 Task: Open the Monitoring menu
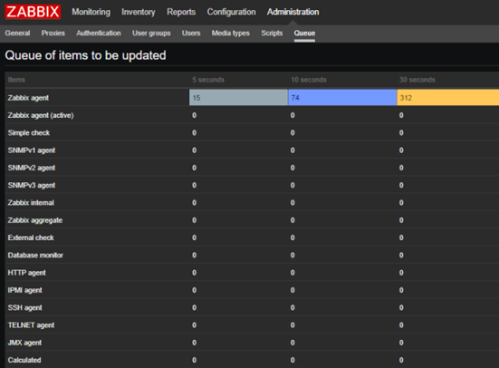coord(91,12)
